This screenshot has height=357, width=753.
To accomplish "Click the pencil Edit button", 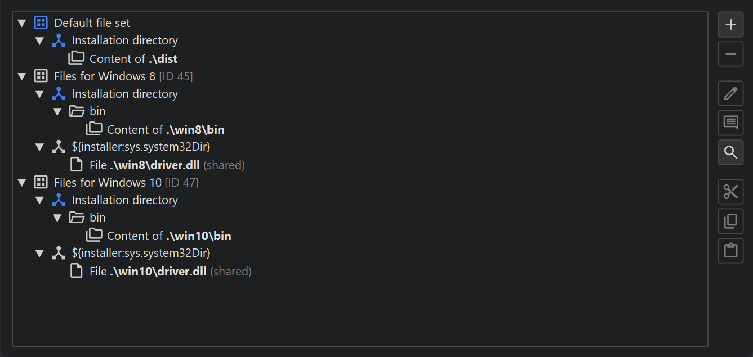I will pyautogui.click(x=730, y=93).
